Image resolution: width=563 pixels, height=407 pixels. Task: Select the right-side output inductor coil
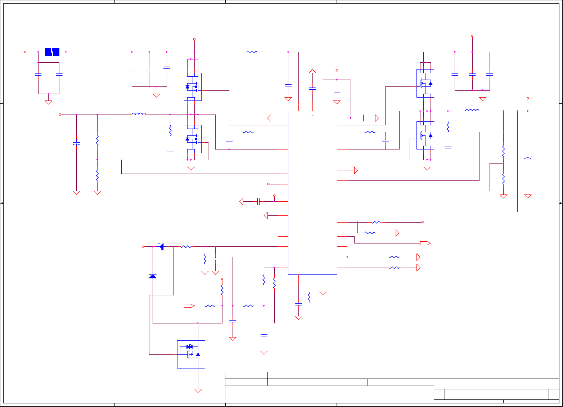click(472, 110)
